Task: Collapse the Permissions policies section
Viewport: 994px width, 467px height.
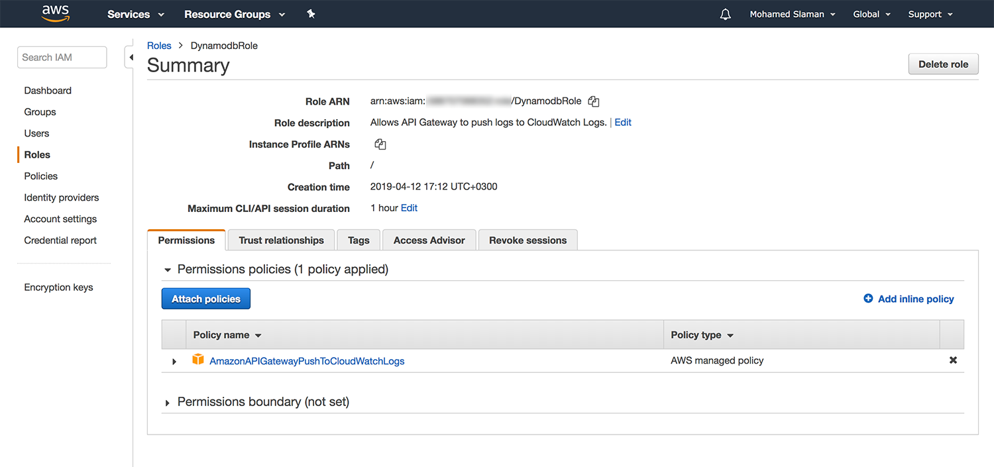Action: tap(168, 270)
